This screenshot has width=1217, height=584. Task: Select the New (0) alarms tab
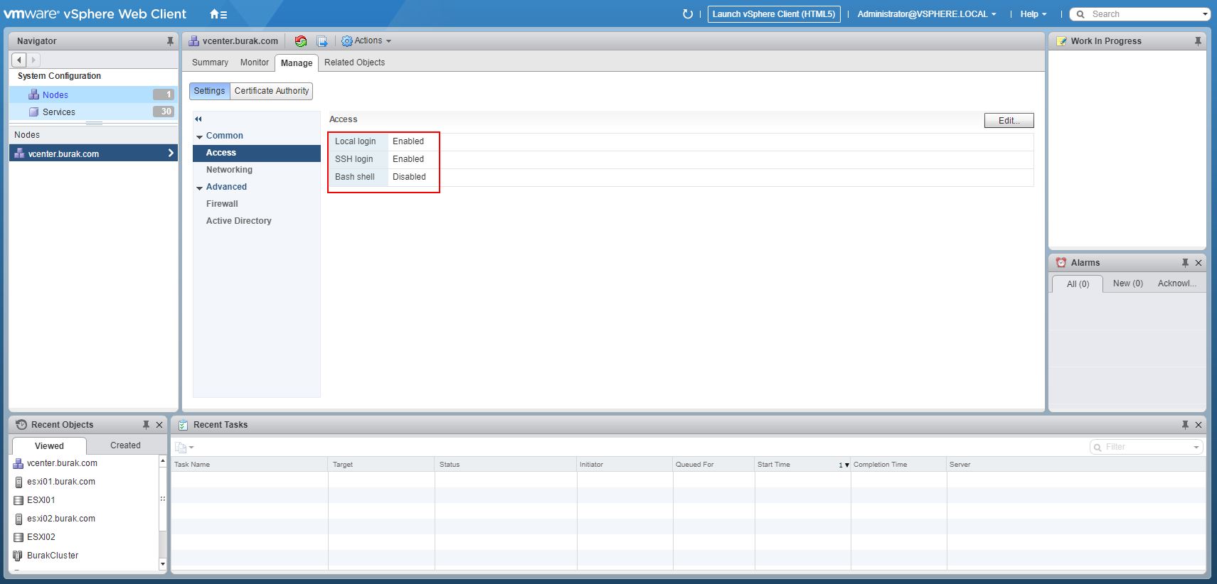click(1127, 283)
